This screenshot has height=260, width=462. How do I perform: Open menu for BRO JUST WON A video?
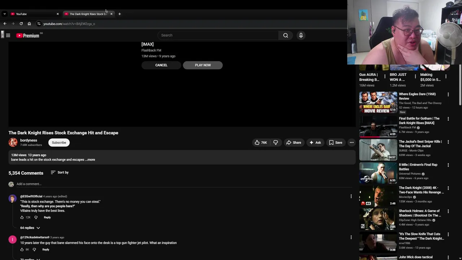pos(415,77)
